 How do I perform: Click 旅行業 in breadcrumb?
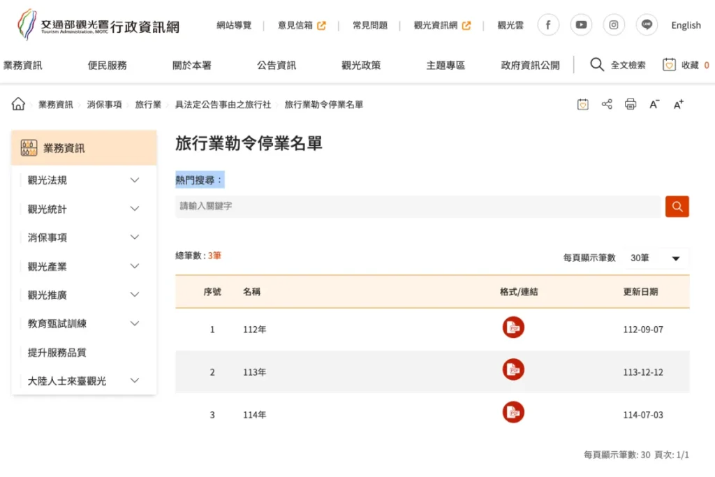[148, 105]
